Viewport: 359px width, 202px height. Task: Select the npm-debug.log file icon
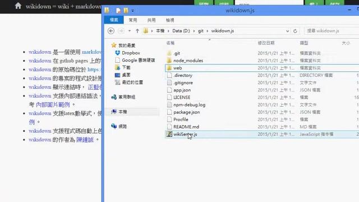[x=169, y=105]
